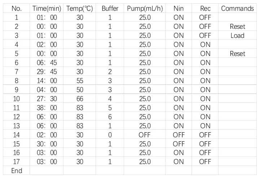This screenshot has width=259, height=176.
Task: Click the Load command in row 3
Action: coord(237,35)
